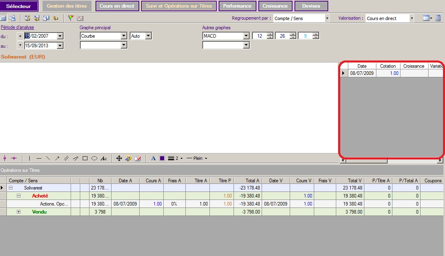The image size is (445, 256).
Task: Open the Courbe graph type dropdown
Action: tap(124, 36)
